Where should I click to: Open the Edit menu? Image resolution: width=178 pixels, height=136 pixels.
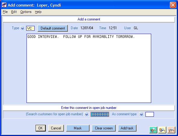point(14,12)
